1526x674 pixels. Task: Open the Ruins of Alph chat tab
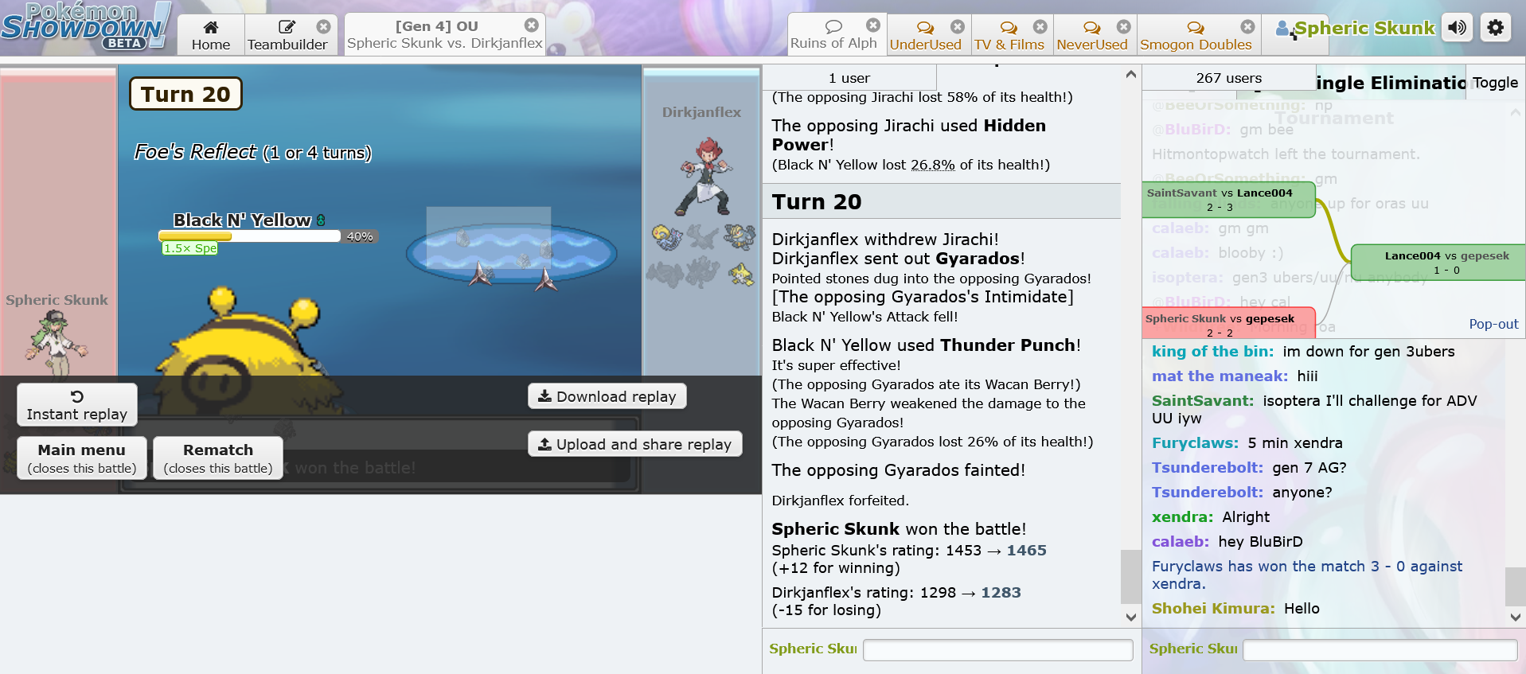tap(833, 35)
